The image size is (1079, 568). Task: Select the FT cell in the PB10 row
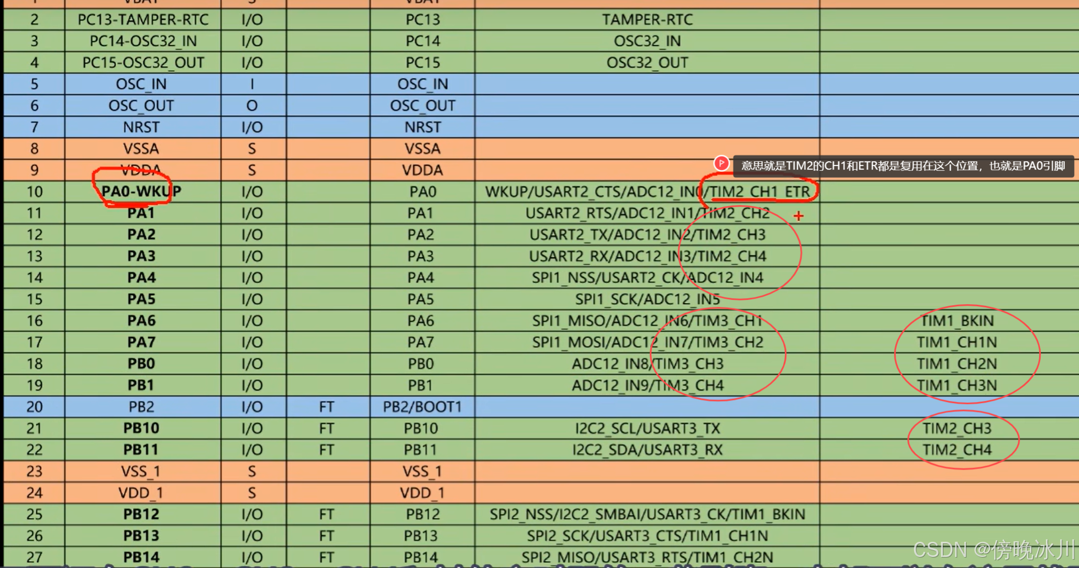coord(327,429)
